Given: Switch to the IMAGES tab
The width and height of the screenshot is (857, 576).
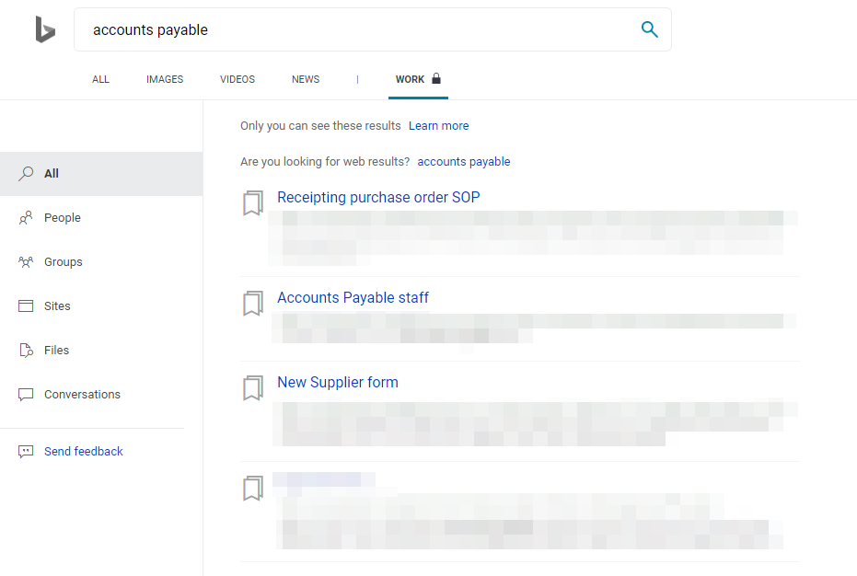Looking at the screenshot, I should coord(165,79).
